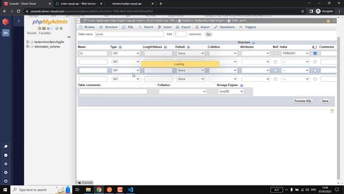The image size is (344, 194).
Task: Show Recent tables list in sidebar
Action: coord(32,33)
